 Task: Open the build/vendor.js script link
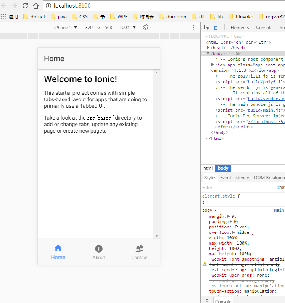(x=266, y=99)
